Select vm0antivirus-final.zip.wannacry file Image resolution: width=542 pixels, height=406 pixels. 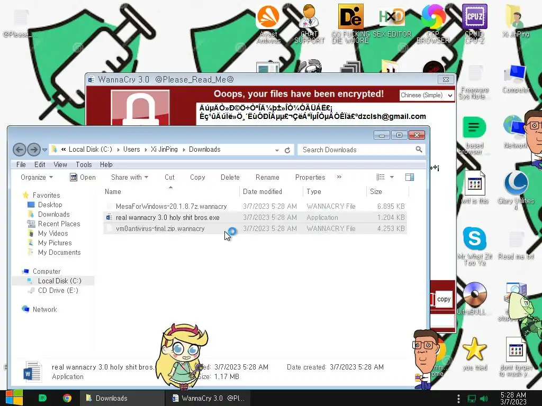pos(255,228)
